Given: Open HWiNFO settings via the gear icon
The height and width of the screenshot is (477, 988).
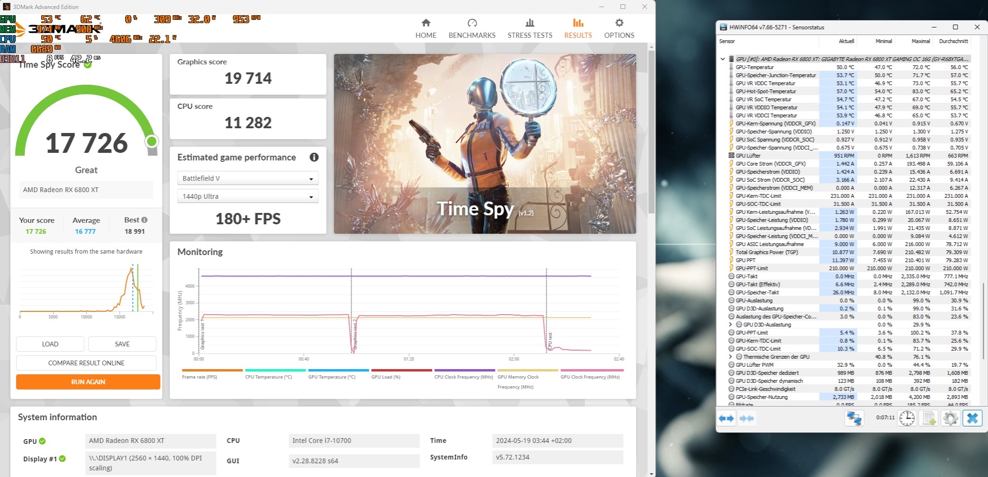Looking at the screenshot, I should click(x=950, y=418).
